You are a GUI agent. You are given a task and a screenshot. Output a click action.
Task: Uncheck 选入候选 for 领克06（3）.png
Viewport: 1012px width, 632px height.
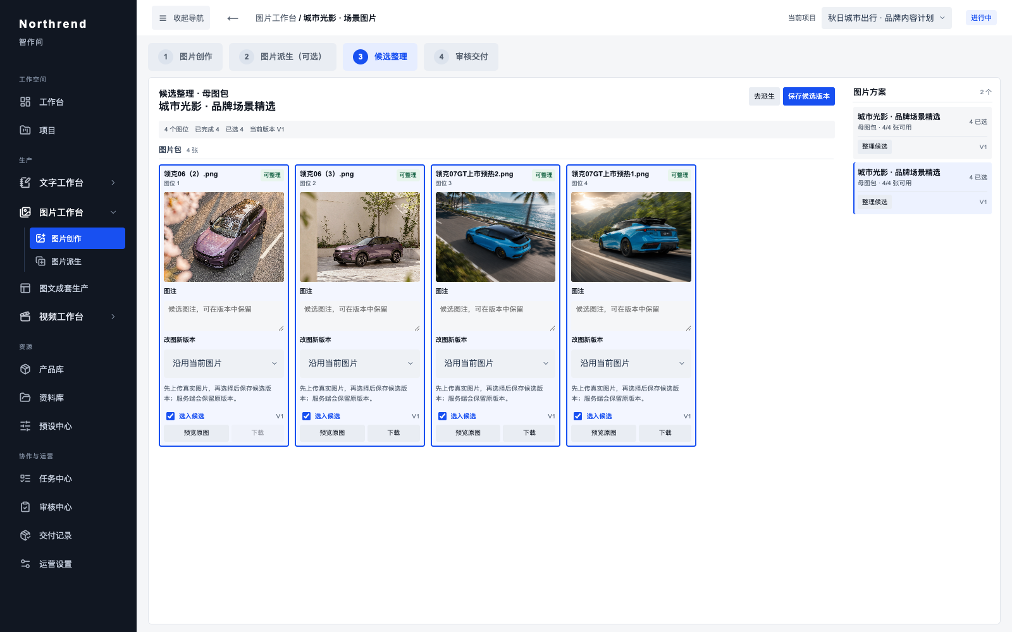306,416
